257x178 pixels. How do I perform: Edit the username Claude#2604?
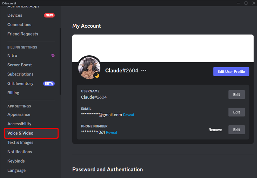coord(236,95)
